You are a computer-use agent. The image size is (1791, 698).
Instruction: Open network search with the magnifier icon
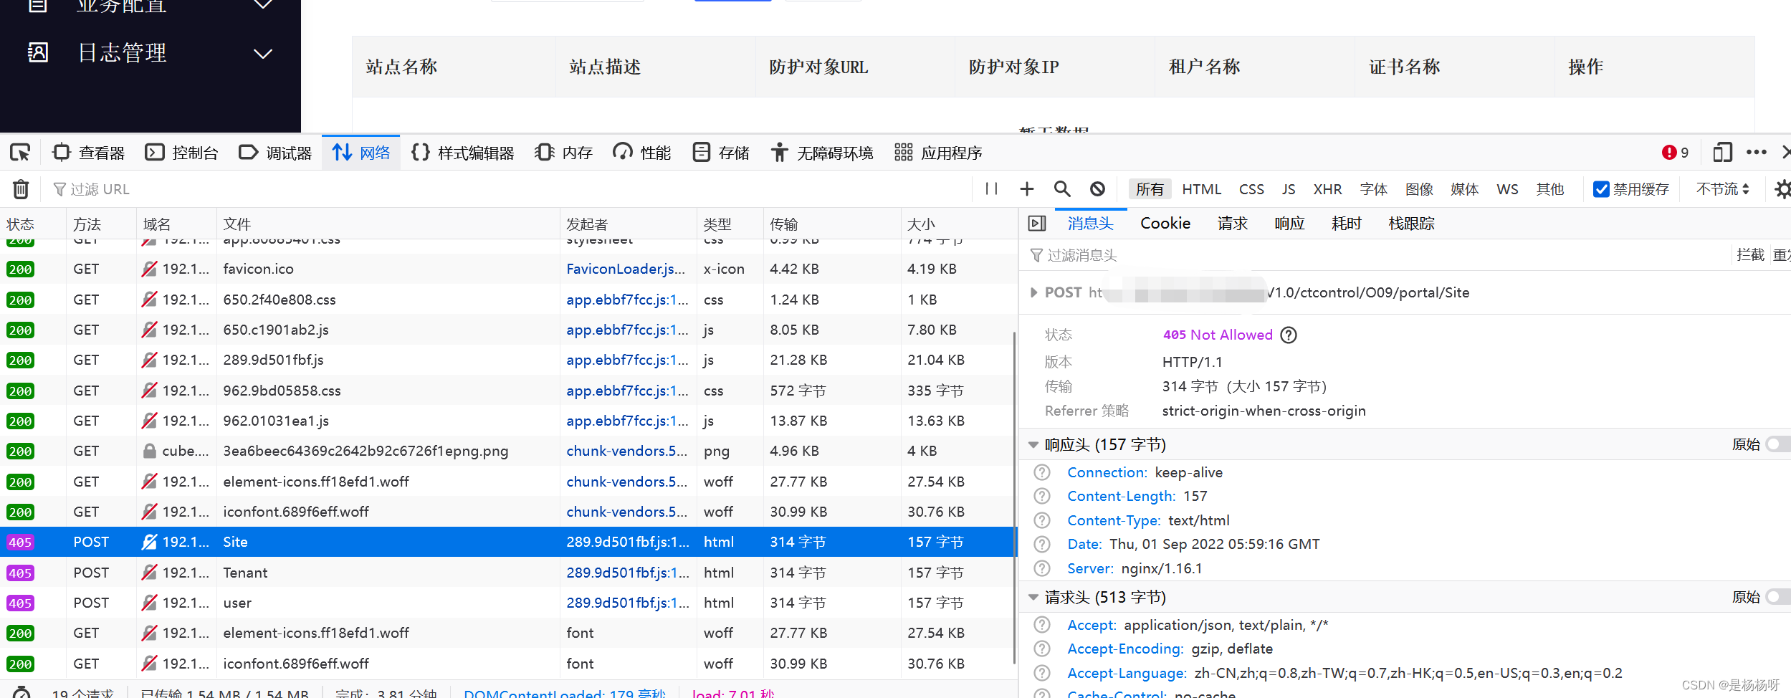pyautogui.click(x=1062, y=188)
